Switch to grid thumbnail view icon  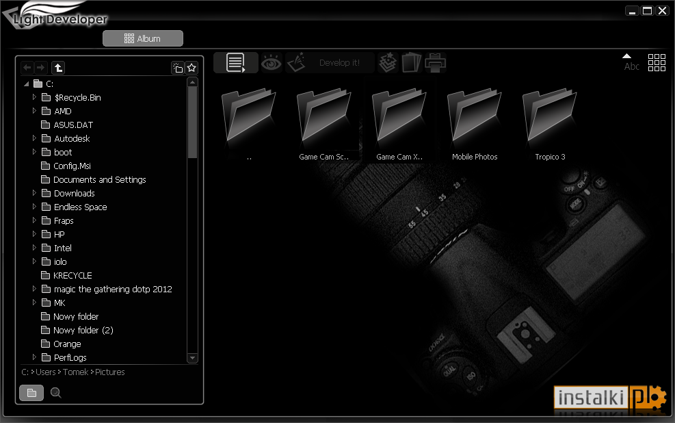tap(657, 63)
